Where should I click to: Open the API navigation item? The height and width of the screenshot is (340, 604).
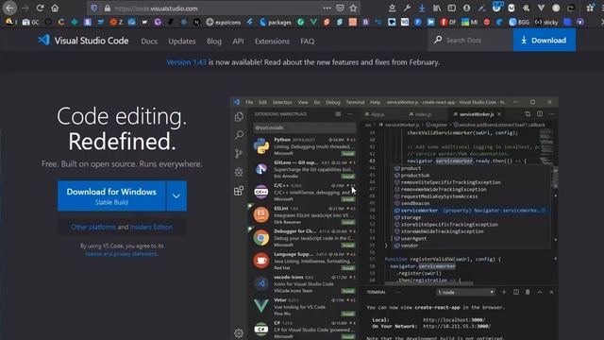point(238,42)
